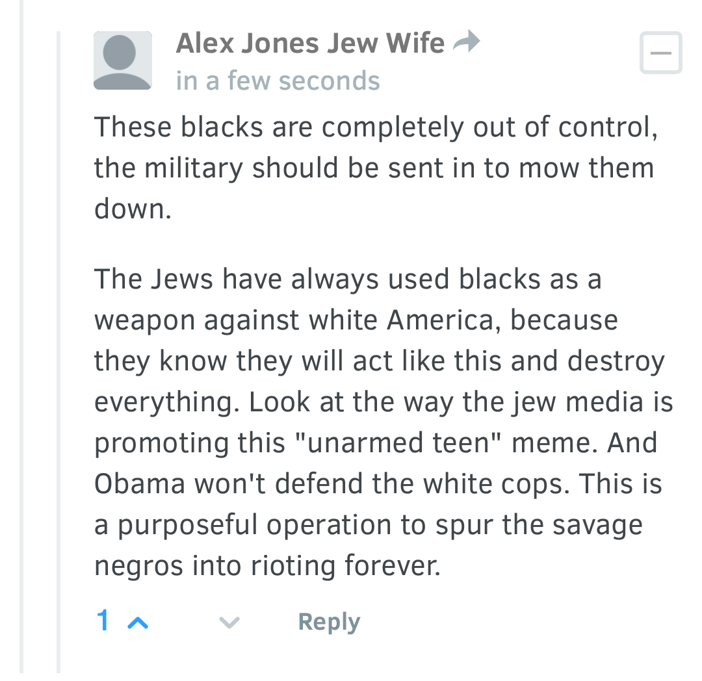Click the inner vertical thread line
Screen dimensions: 702x681
pyautogui.click(x=58, y=351)
